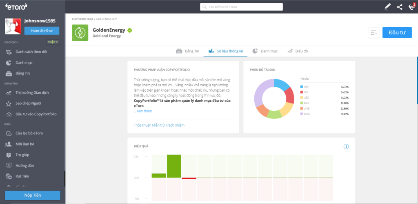
Task: Click the purple KHÁC legend swatch
Action: pyautogui.click(x=302, y=114)
